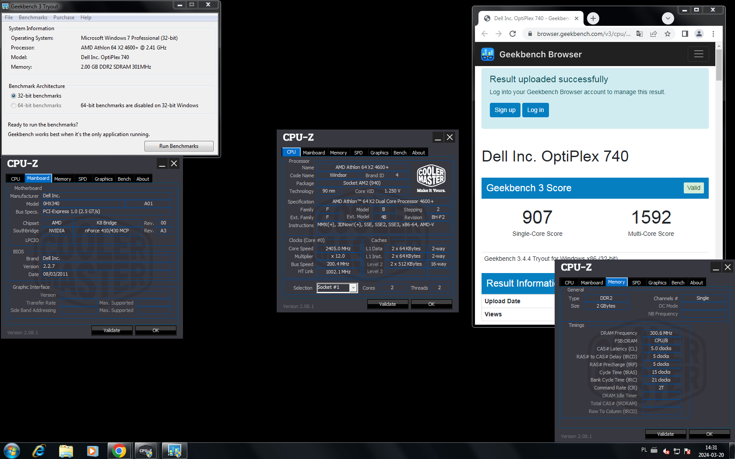Click Validate in CPU-Z Mainboard window
Screen dimensions: 735x459
point(112,330)
